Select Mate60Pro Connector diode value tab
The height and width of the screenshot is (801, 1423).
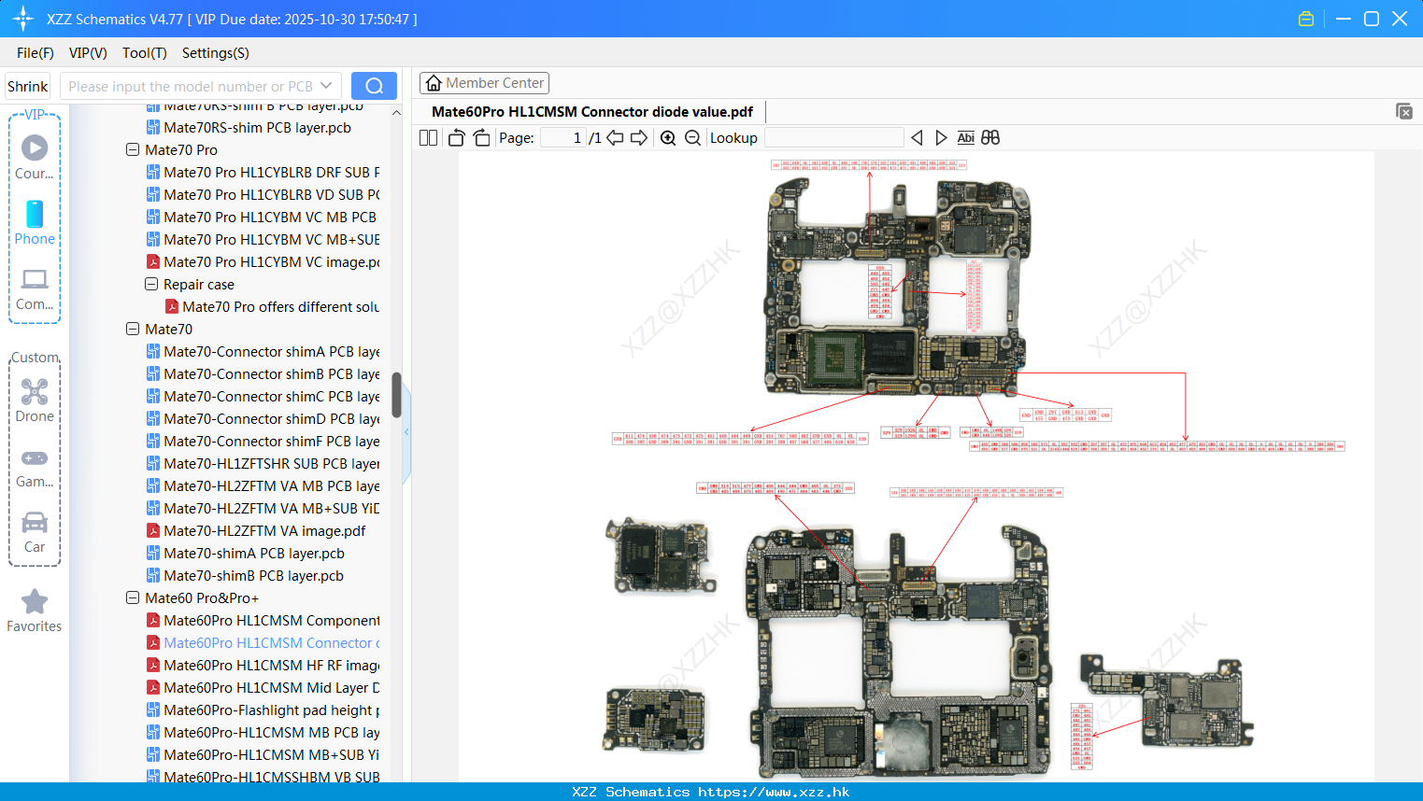tap(592, 111)
